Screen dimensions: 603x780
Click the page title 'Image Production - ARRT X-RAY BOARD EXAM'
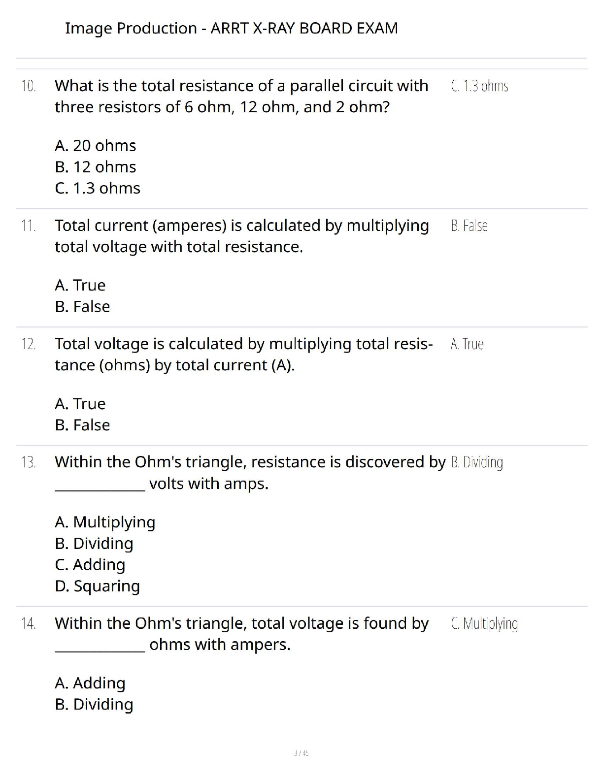tap(232, 28)
